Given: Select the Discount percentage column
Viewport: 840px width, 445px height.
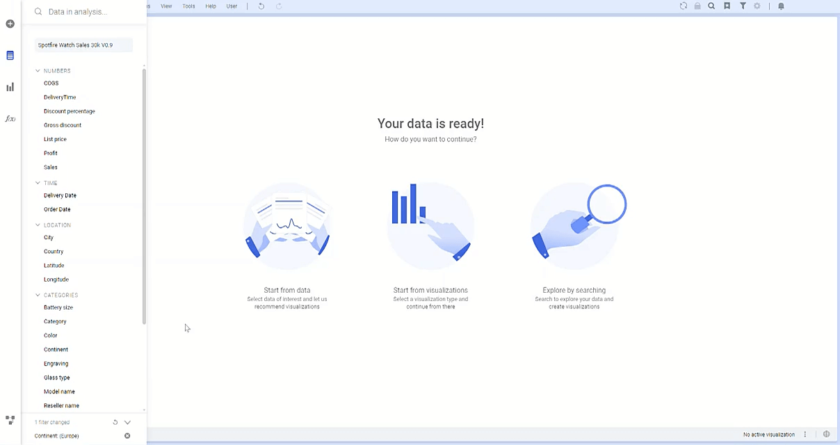Looking at the screenshot, I should pyautogui.click(x=70, y=111).
